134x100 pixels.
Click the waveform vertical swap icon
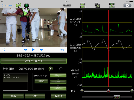(112, 5)
